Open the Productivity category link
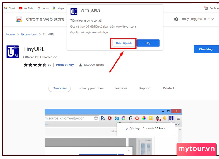The image size is (219, 159). tap(65, 65)
